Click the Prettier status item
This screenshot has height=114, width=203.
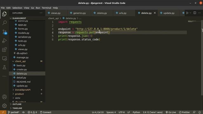click(x=184, y=112)
